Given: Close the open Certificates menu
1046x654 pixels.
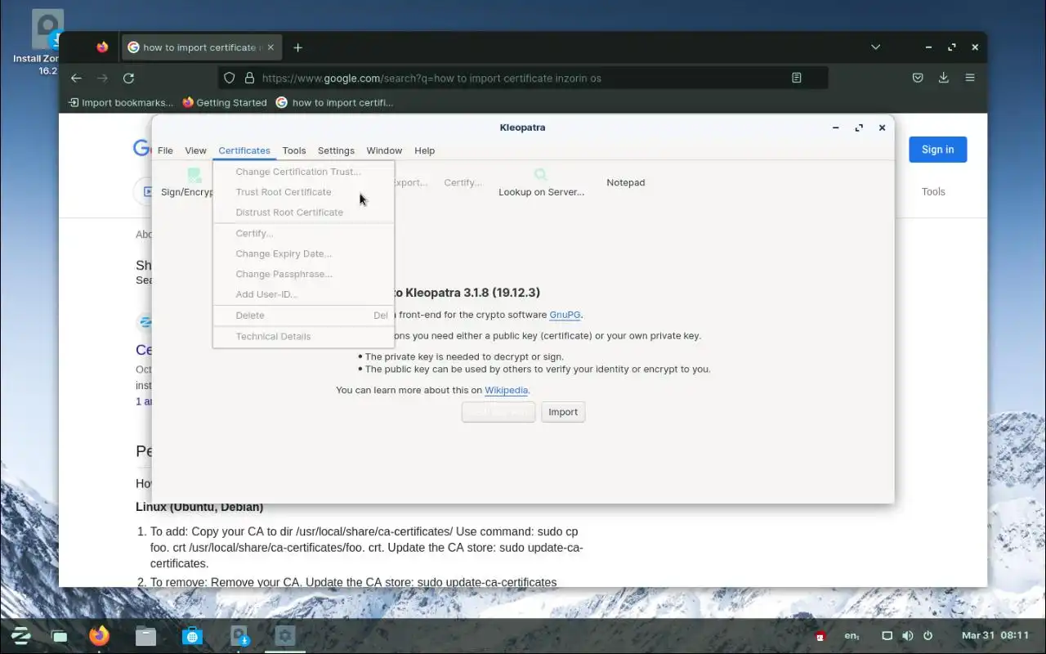Looking at the screenshot, I should 244,150.
